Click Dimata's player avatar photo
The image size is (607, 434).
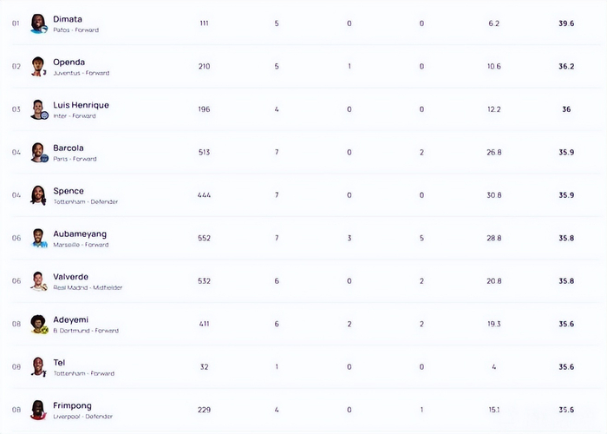[x=38, y=23]
